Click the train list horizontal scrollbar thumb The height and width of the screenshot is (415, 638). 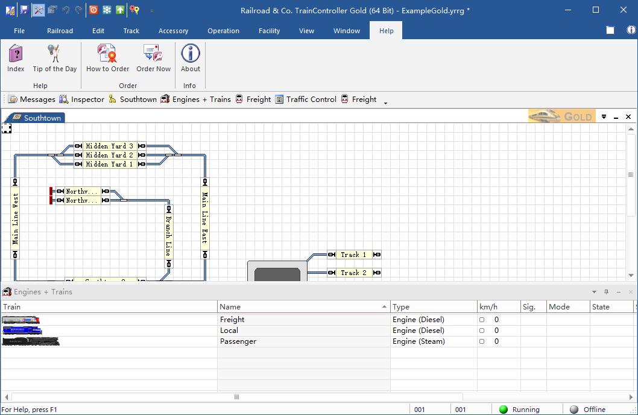click(x=237, y=397)
